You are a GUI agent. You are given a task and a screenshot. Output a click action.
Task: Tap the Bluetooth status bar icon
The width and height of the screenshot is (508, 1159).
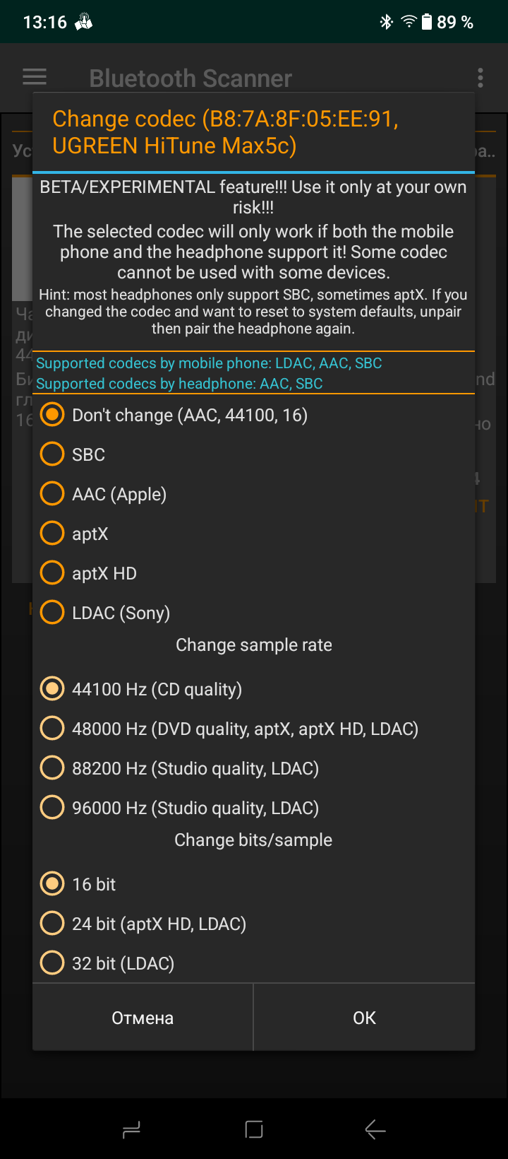coord(386,22)
